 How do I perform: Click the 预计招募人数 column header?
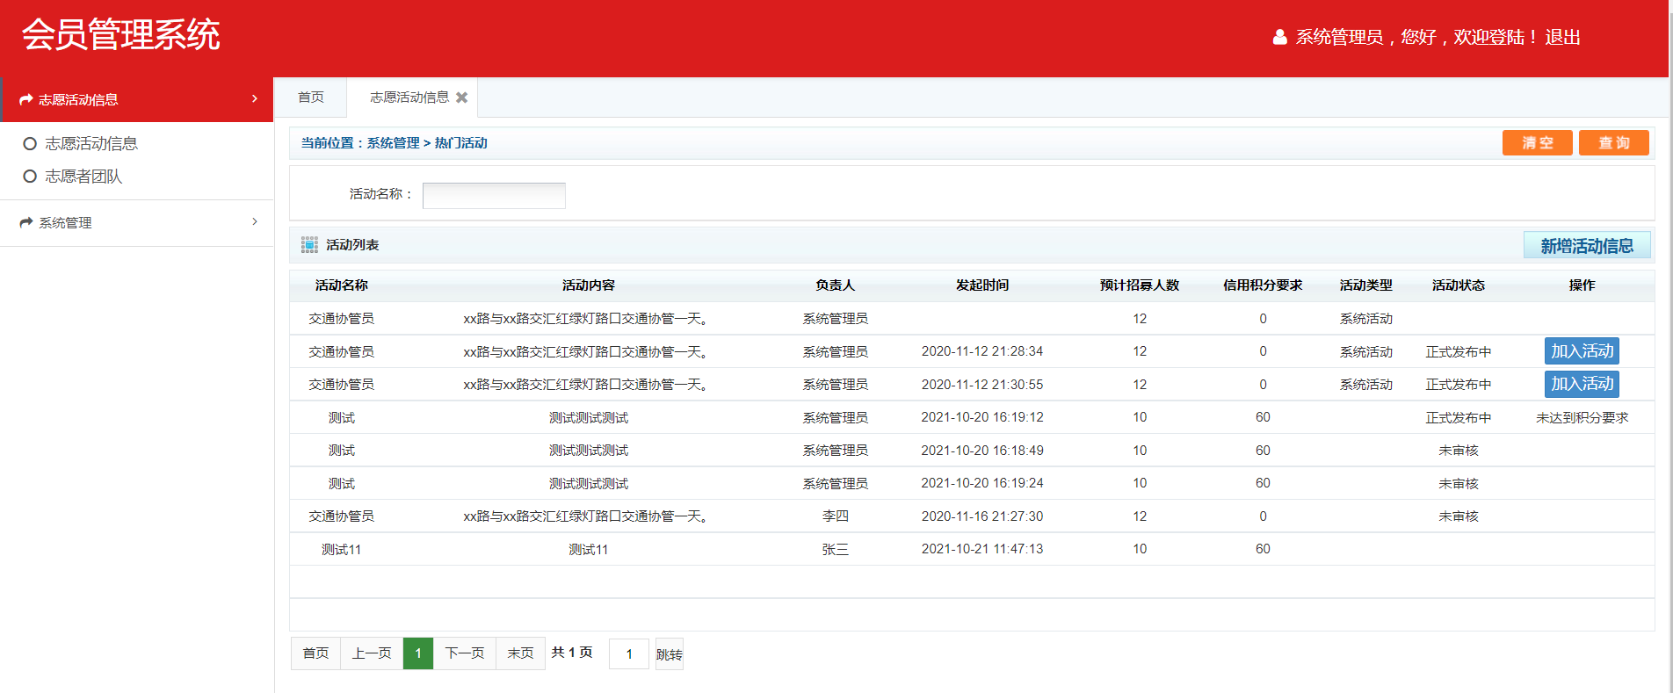(1140, 285)
